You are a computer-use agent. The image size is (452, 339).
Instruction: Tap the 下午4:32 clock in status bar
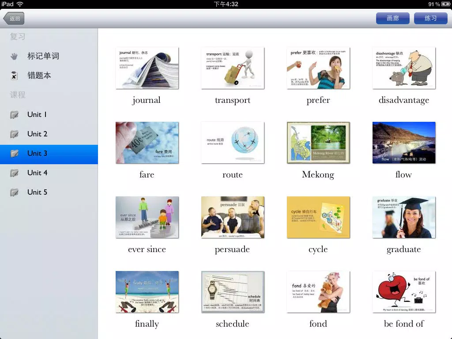[x=226, y=4]
